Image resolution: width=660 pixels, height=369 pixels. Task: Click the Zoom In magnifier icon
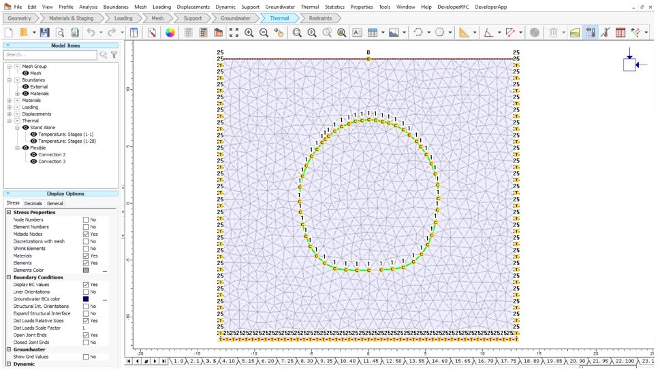[249, 33]
